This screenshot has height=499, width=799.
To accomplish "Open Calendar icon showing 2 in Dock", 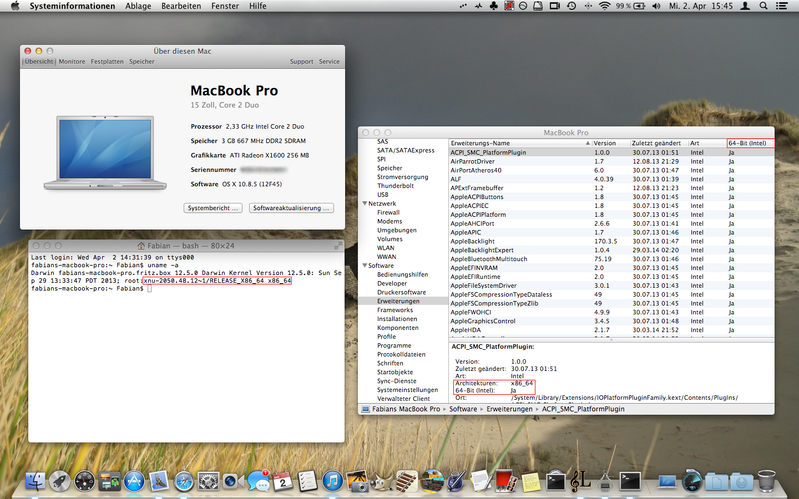I will click(x=282, y=481).
